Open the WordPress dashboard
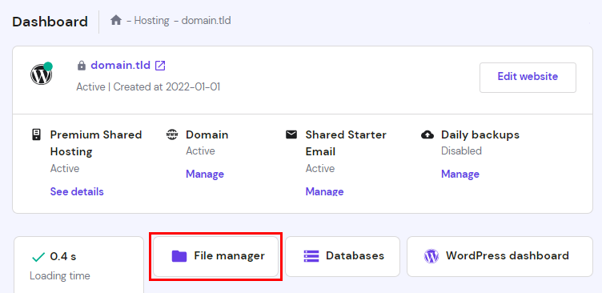This screenshot has width=602, height=293. coord(500,256)
